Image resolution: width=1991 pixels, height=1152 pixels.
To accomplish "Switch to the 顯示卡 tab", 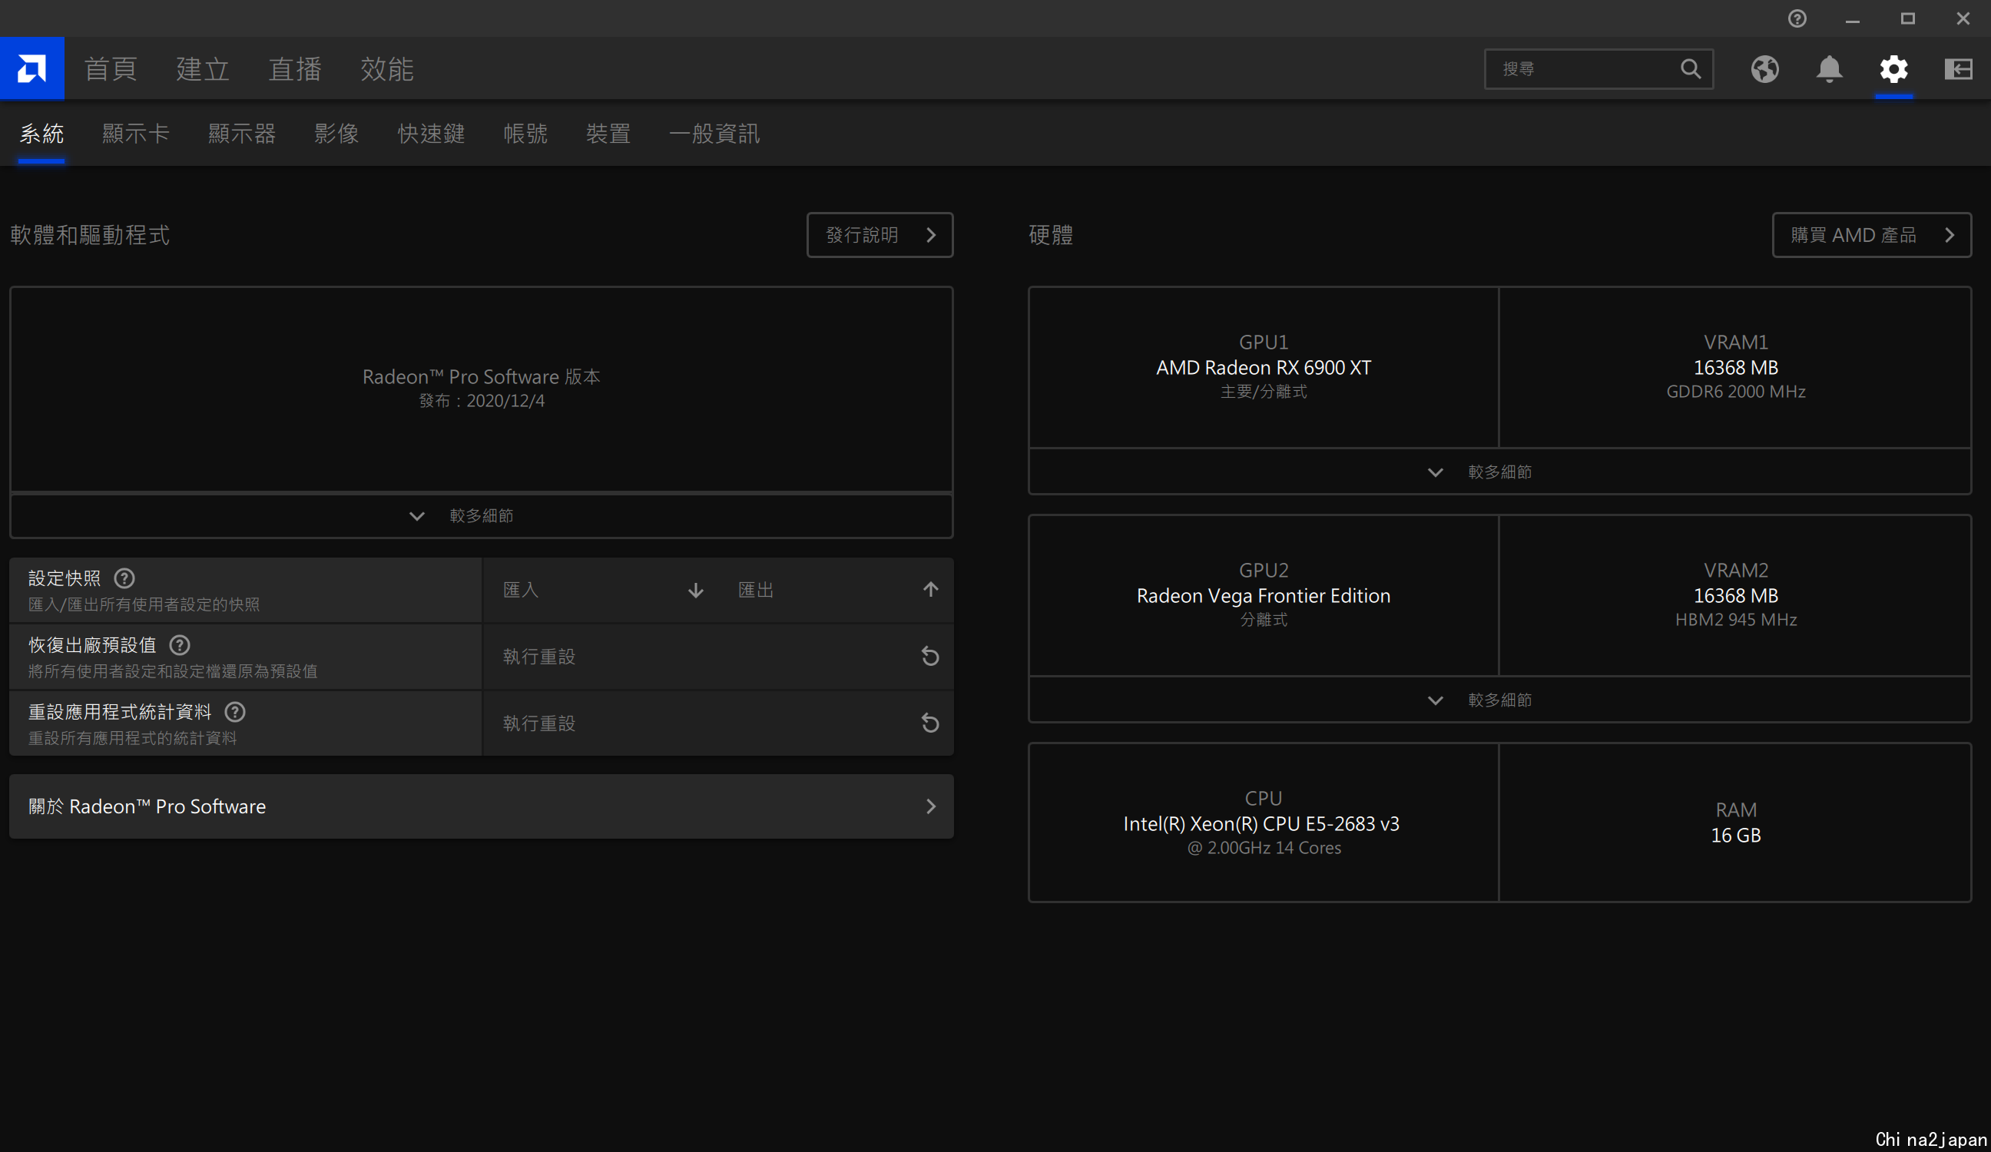I will click(136, 134).
